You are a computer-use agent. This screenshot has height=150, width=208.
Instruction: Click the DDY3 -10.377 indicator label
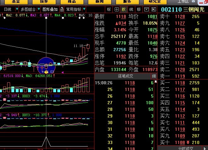[36, 115]
